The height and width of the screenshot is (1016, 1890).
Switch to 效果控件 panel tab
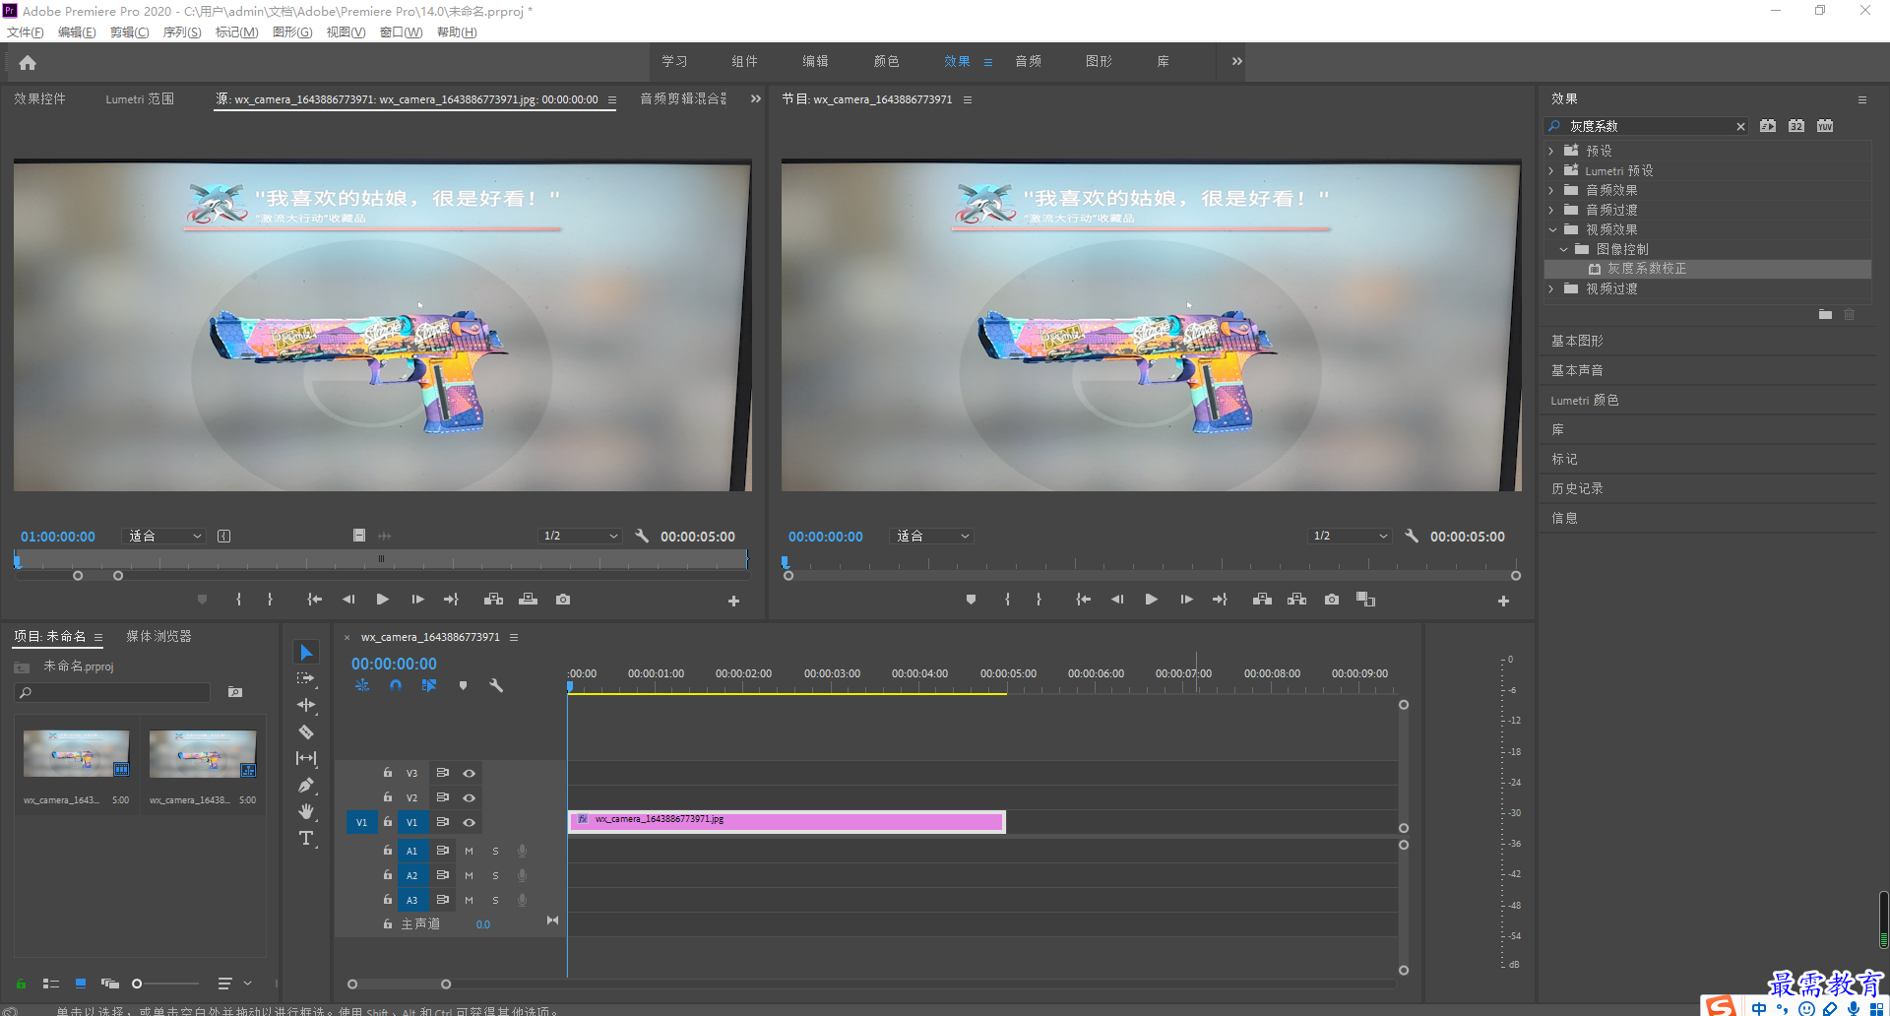[x=39, y=98]
